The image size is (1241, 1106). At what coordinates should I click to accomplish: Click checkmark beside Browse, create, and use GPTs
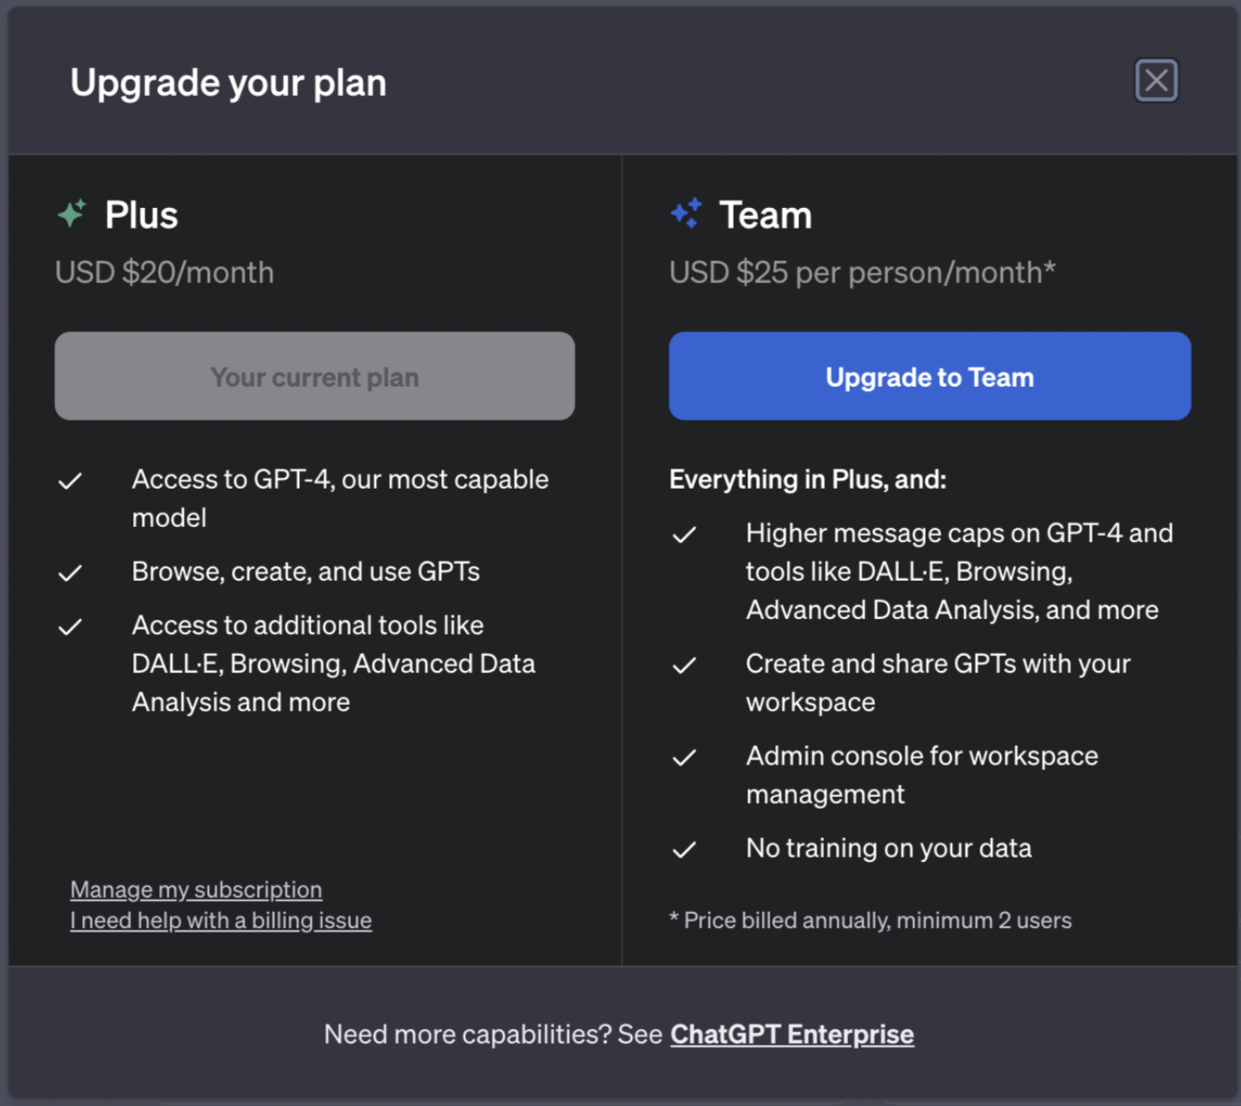point(71,573)
